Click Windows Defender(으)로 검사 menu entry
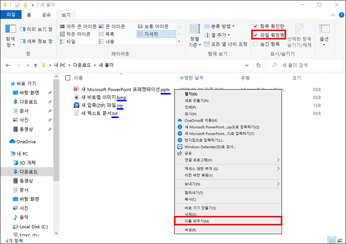This screenshot has height=244, width=346. click(x=228, y=147)
